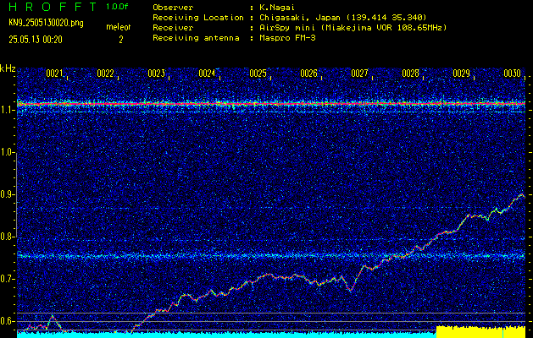This screenshot has height=338, width=533.
Task: Click the 0026 time marker
Action: tap(308, 74)
